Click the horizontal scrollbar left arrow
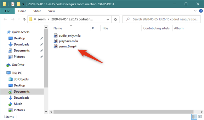Image resolution: width=204 pixels, height=120 pixels. click(x=51, y=112)
